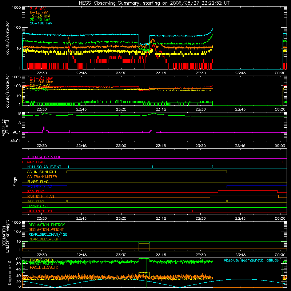Select the ATTENUATOR_STATE flag label
Viewport: 291px width, 291px height.
[44, 157]
